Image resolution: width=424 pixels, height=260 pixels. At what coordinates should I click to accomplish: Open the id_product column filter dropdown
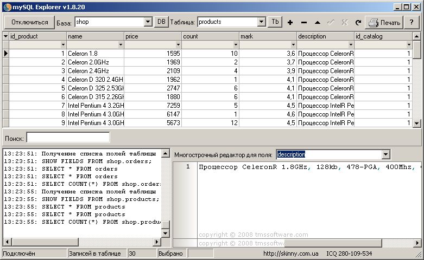tap(63, 45)
